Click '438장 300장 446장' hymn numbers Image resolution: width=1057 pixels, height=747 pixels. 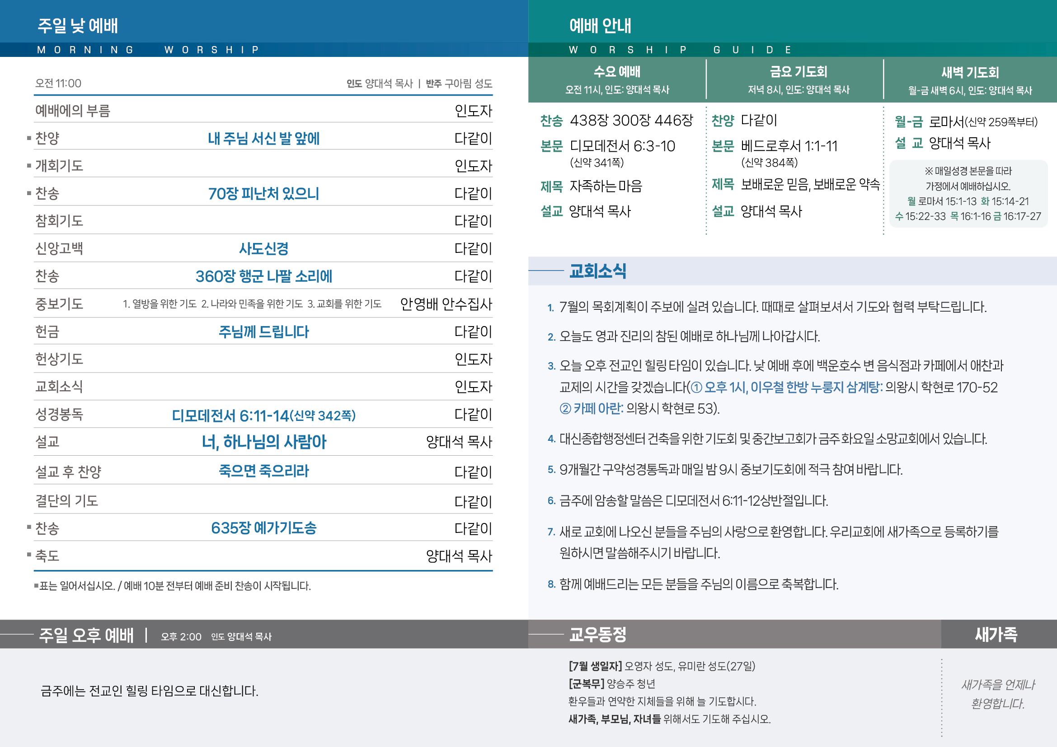pyautogui.click(x=631, y=121)
